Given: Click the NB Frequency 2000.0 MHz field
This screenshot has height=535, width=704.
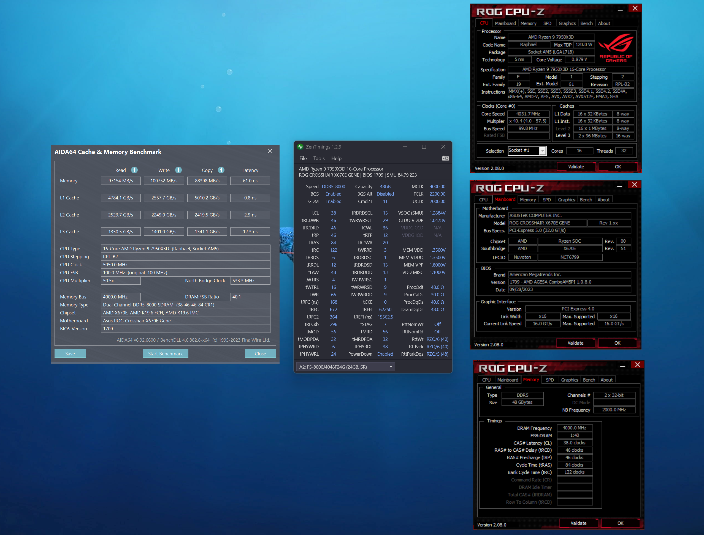Looking at the screenshot, I should (x=614, y=410).
